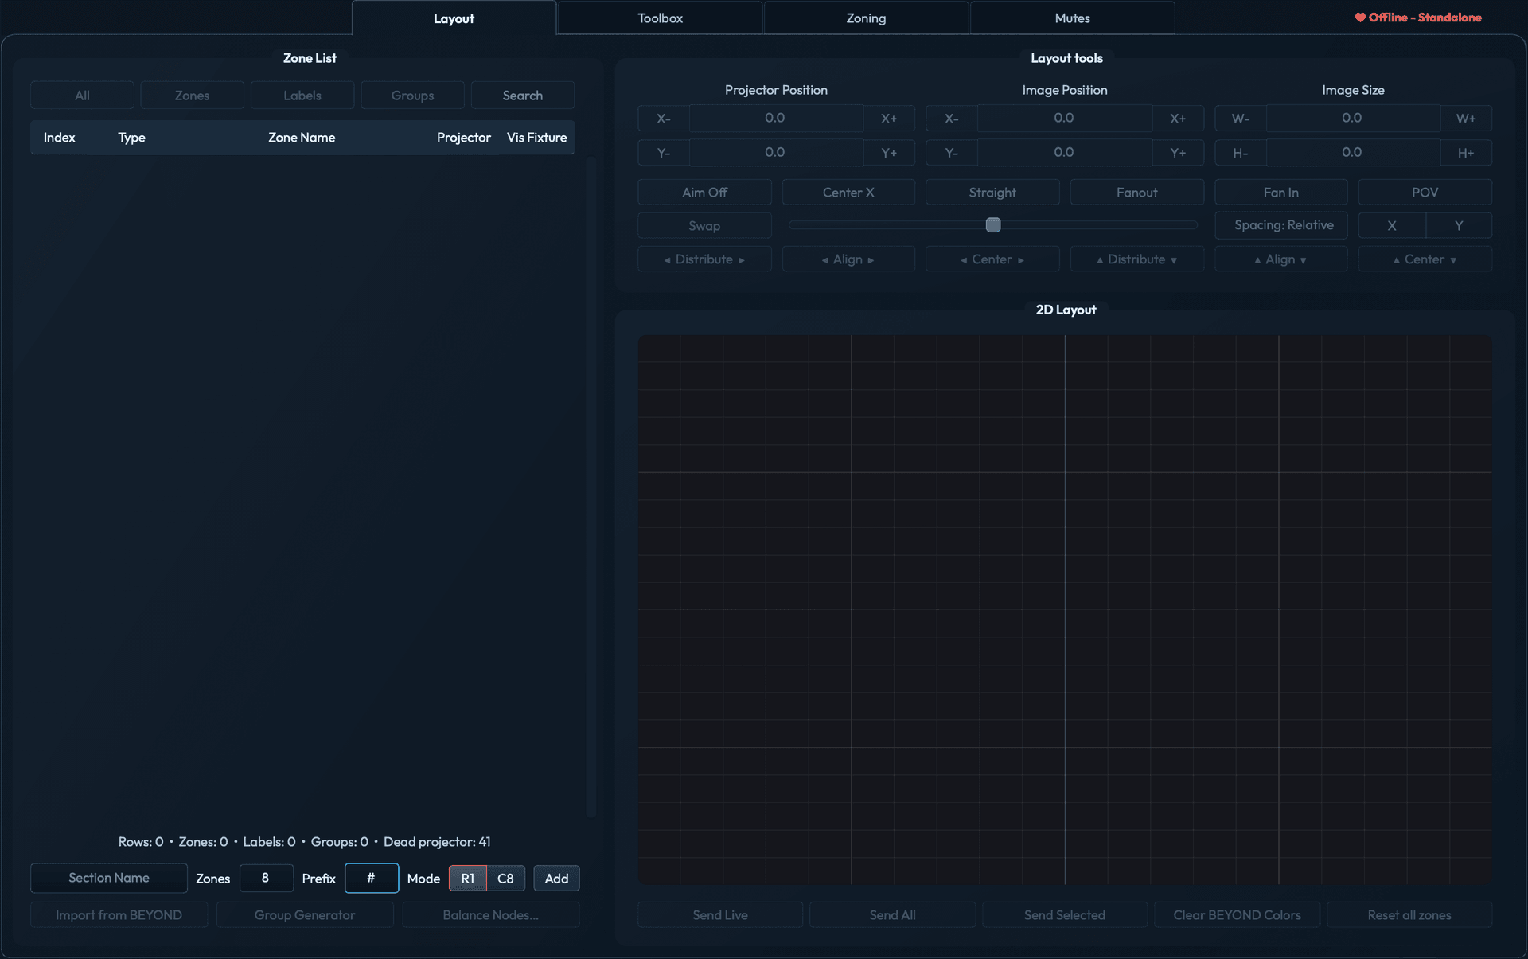
Task: Click Import from BEYOND button
Action: pyautogui.click(x=119, y=915)
